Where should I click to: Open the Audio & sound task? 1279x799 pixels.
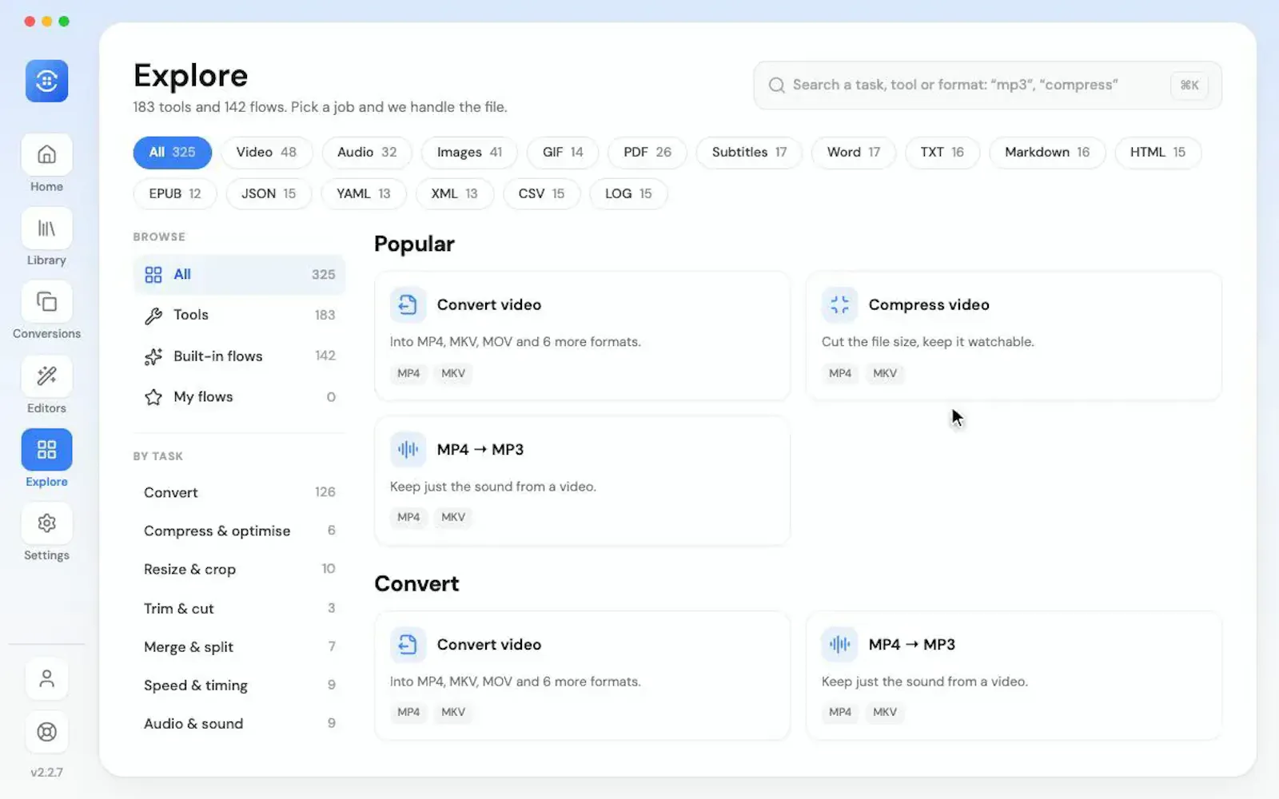(239, 724)
